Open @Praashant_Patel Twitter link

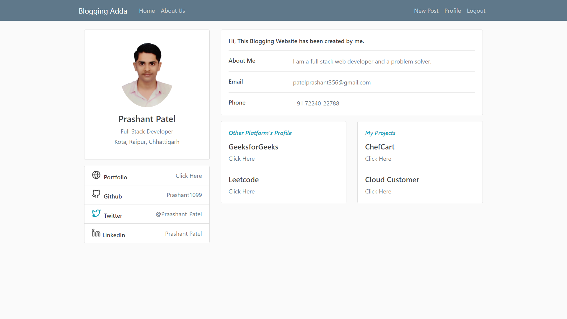[179, 214]
